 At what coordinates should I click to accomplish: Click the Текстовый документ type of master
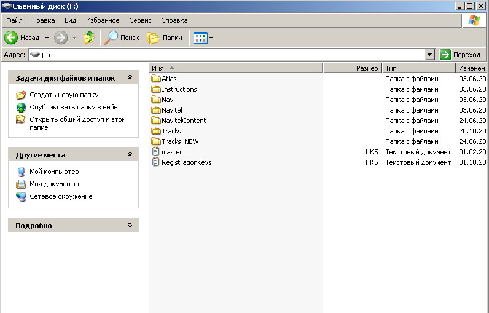(418, 152)
